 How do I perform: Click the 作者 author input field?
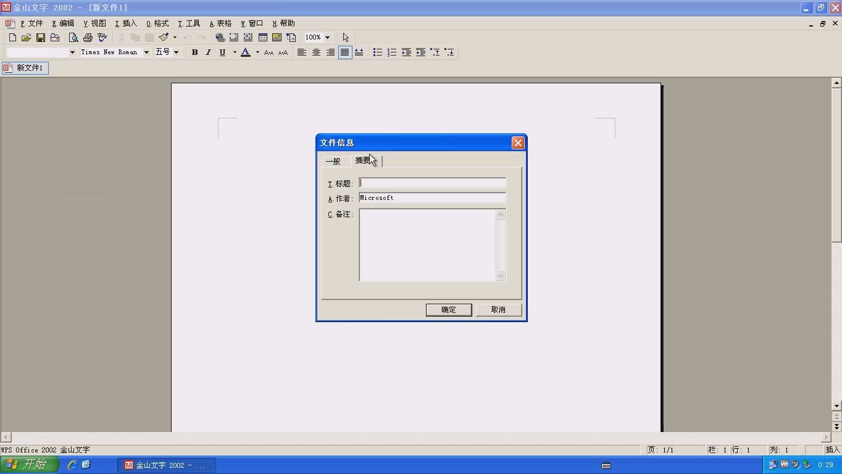click(432, 197)
